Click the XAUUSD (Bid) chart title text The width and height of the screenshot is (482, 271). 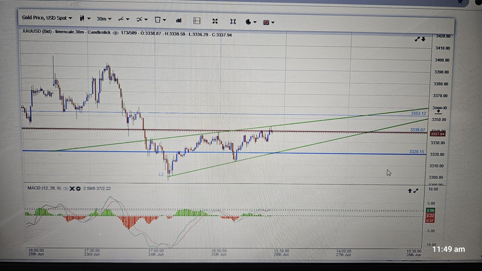(37, 31)
